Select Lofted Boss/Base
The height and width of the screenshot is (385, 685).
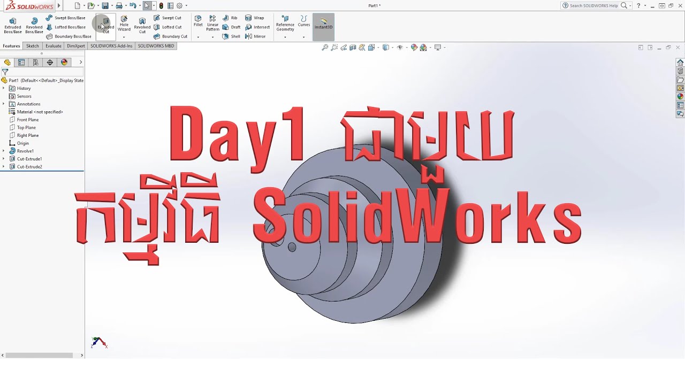tap(65, 27)
